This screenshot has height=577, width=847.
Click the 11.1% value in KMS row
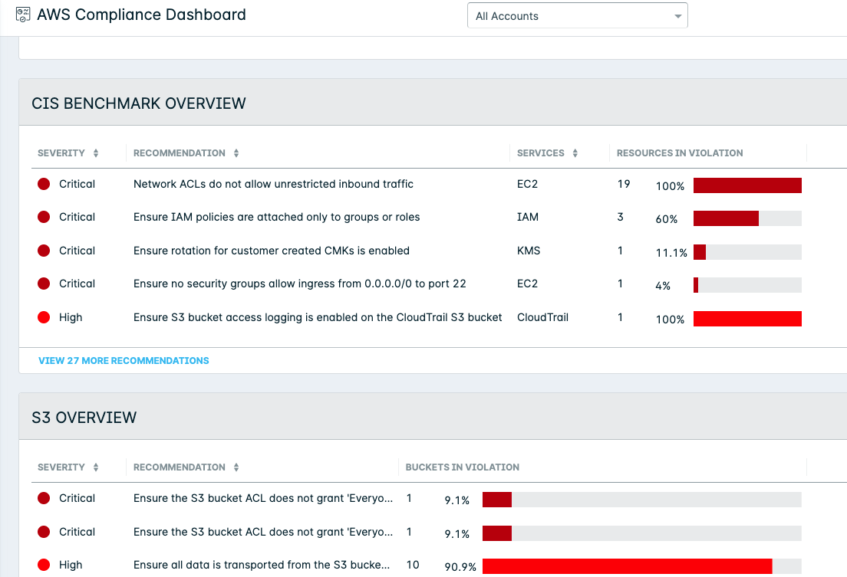point(671,253)
